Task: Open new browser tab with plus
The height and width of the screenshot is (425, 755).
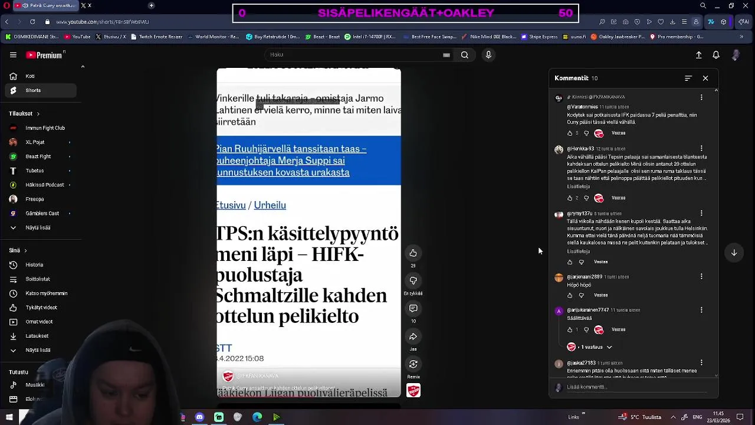Action: 151,5
